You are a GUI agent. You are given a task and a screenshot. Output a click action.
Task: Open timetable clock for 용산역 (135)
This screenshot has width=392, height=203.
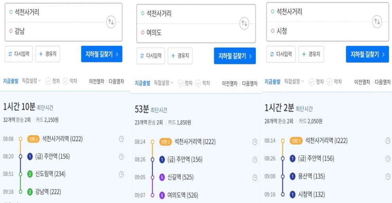click(388, 177)
